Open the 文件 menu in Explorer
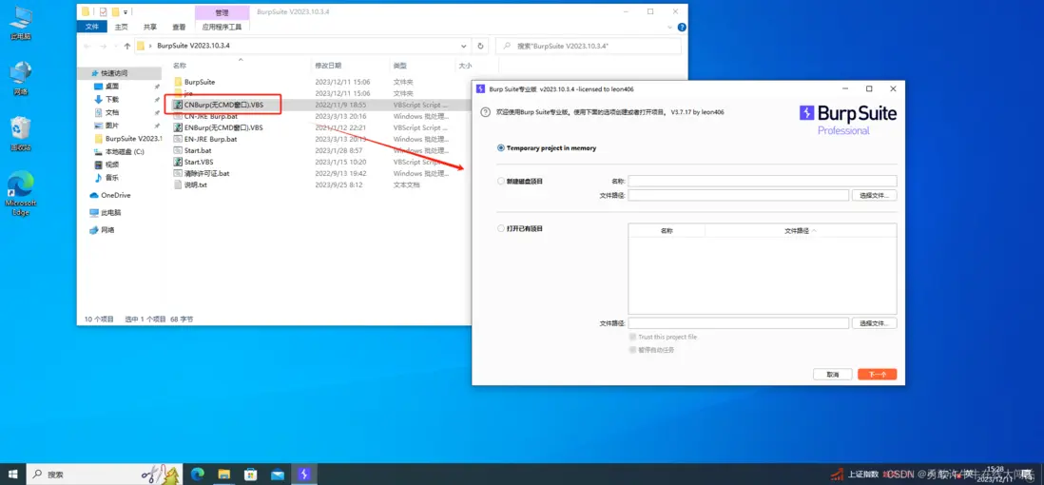The height and width of the screenshot is (485, 1044). (92, 28)
